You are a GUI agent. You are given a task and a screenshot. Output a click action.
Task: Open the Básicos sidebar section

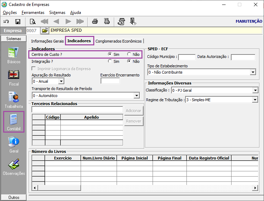click(14, 55)
